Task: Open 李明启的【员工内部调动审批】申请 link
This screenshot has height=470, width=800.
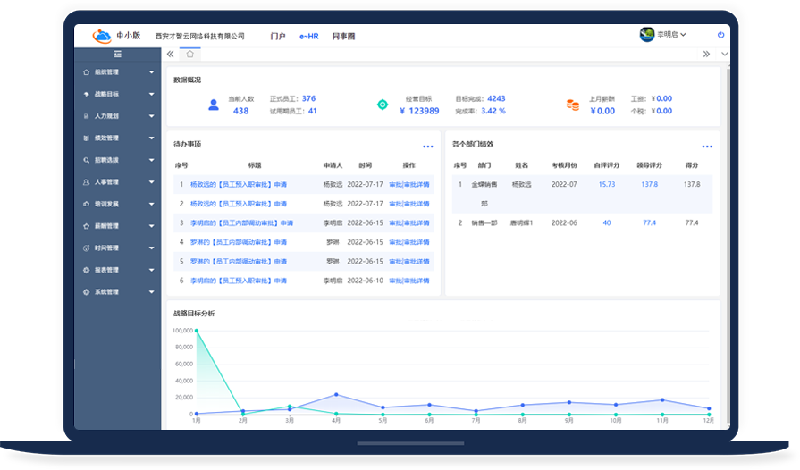Action: (241, 222)
